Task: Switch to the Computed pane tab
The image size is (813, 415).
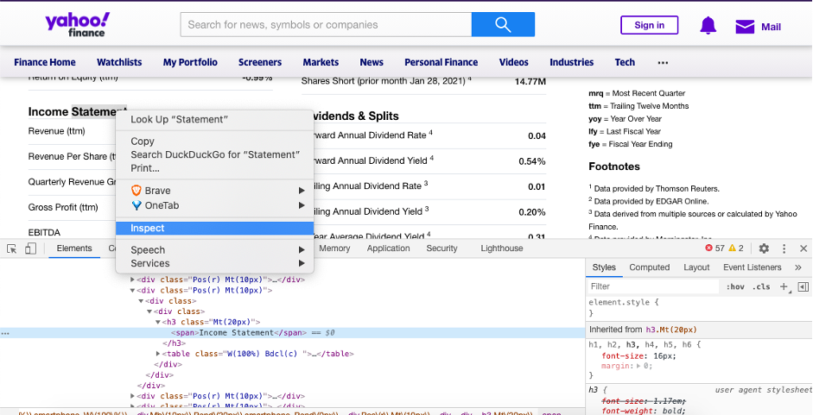Action: tap(649, 267)
